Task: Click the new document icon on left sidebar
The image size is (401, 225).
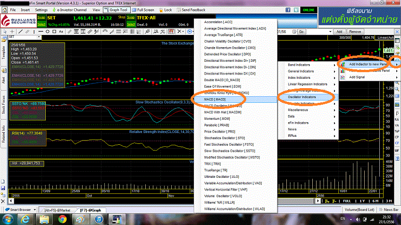Action: pos(3,182)
